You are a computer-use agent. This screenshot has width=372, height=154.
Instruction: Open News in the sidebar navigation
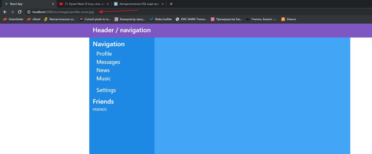tap(103, 70)
